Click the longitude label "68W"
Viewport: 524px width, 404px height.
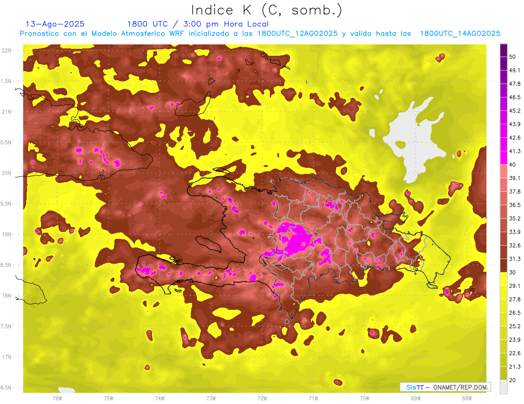(x=466, y=398)
